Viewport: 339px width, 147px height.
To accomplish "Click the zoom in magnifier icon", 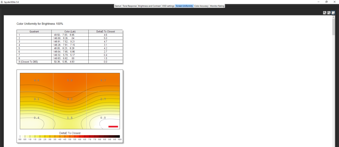I will (324, 13).
